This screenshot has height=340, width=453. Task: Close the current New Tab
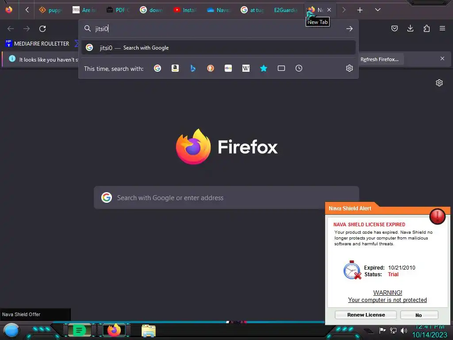329,10
